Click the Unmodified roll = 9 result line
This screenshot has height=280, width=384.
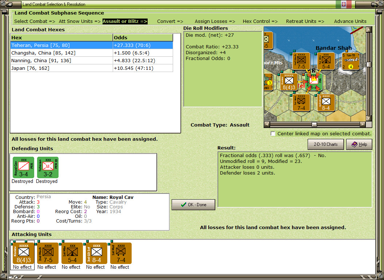[x=261, y=161]
